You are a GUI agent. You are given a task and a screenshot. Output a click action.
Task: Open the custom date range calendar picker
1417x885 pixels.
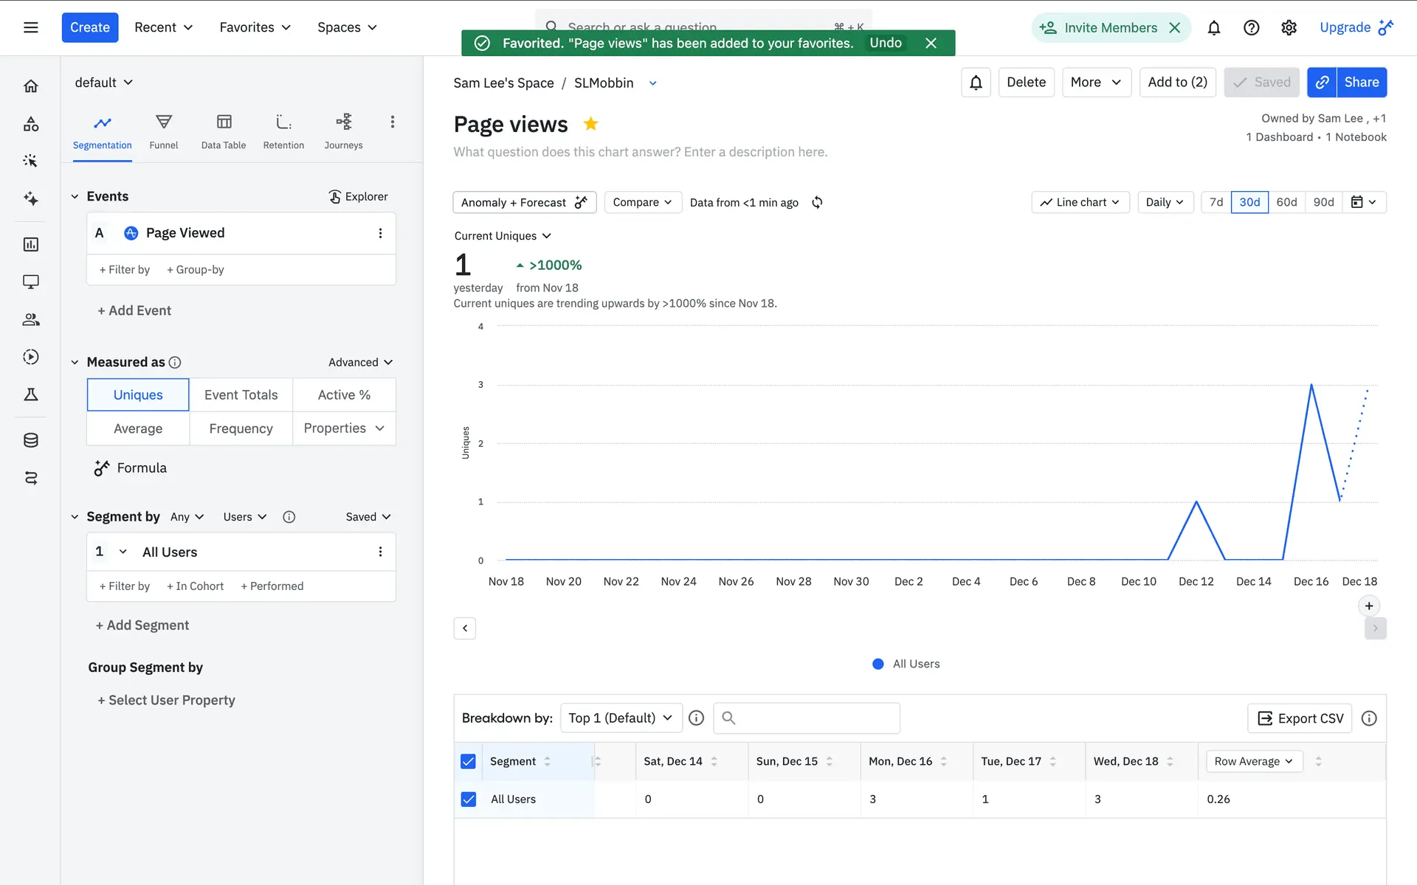(1363, 202)
